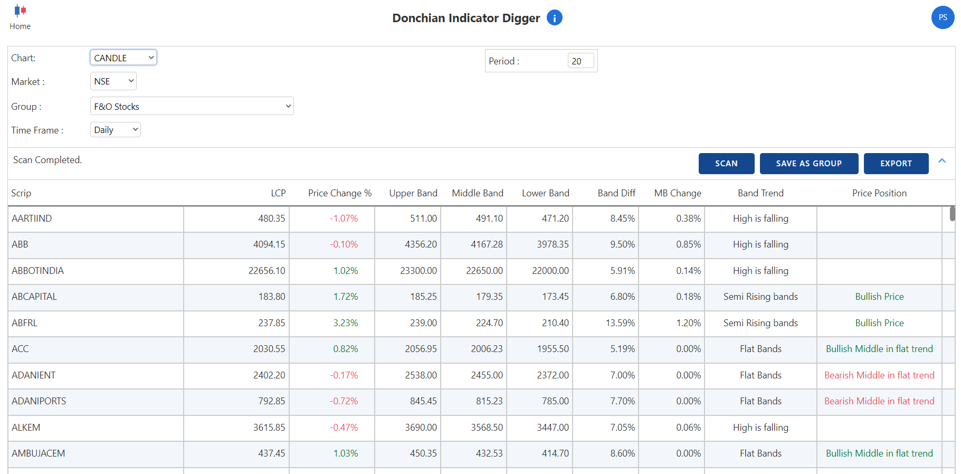Select the ACC scrip cell
Image resolution: width=961 pixels, height=474 pixels.
96,349
